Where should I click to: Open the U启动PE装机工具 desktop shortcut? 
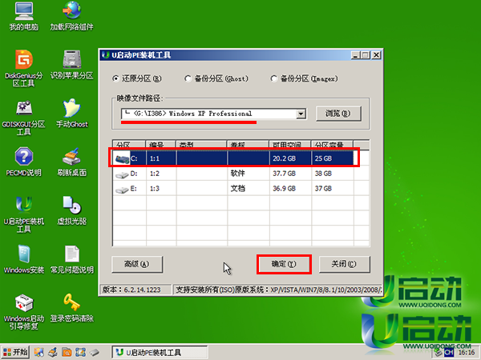point(24,214)
